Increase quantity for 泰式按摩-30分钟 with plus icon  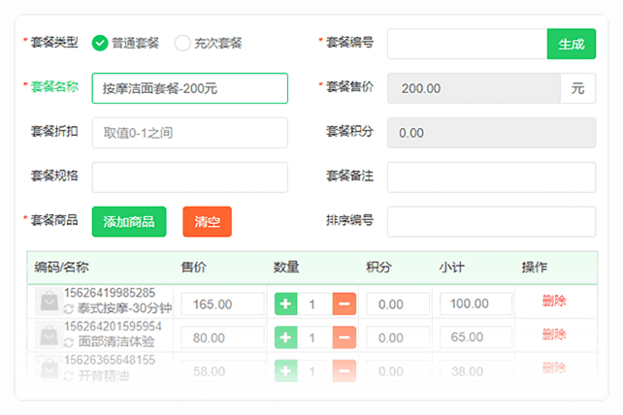285,304
